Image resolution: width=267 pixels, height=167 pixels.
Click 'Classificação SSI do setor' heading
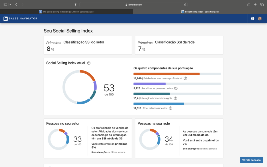(x=84, y=42)
